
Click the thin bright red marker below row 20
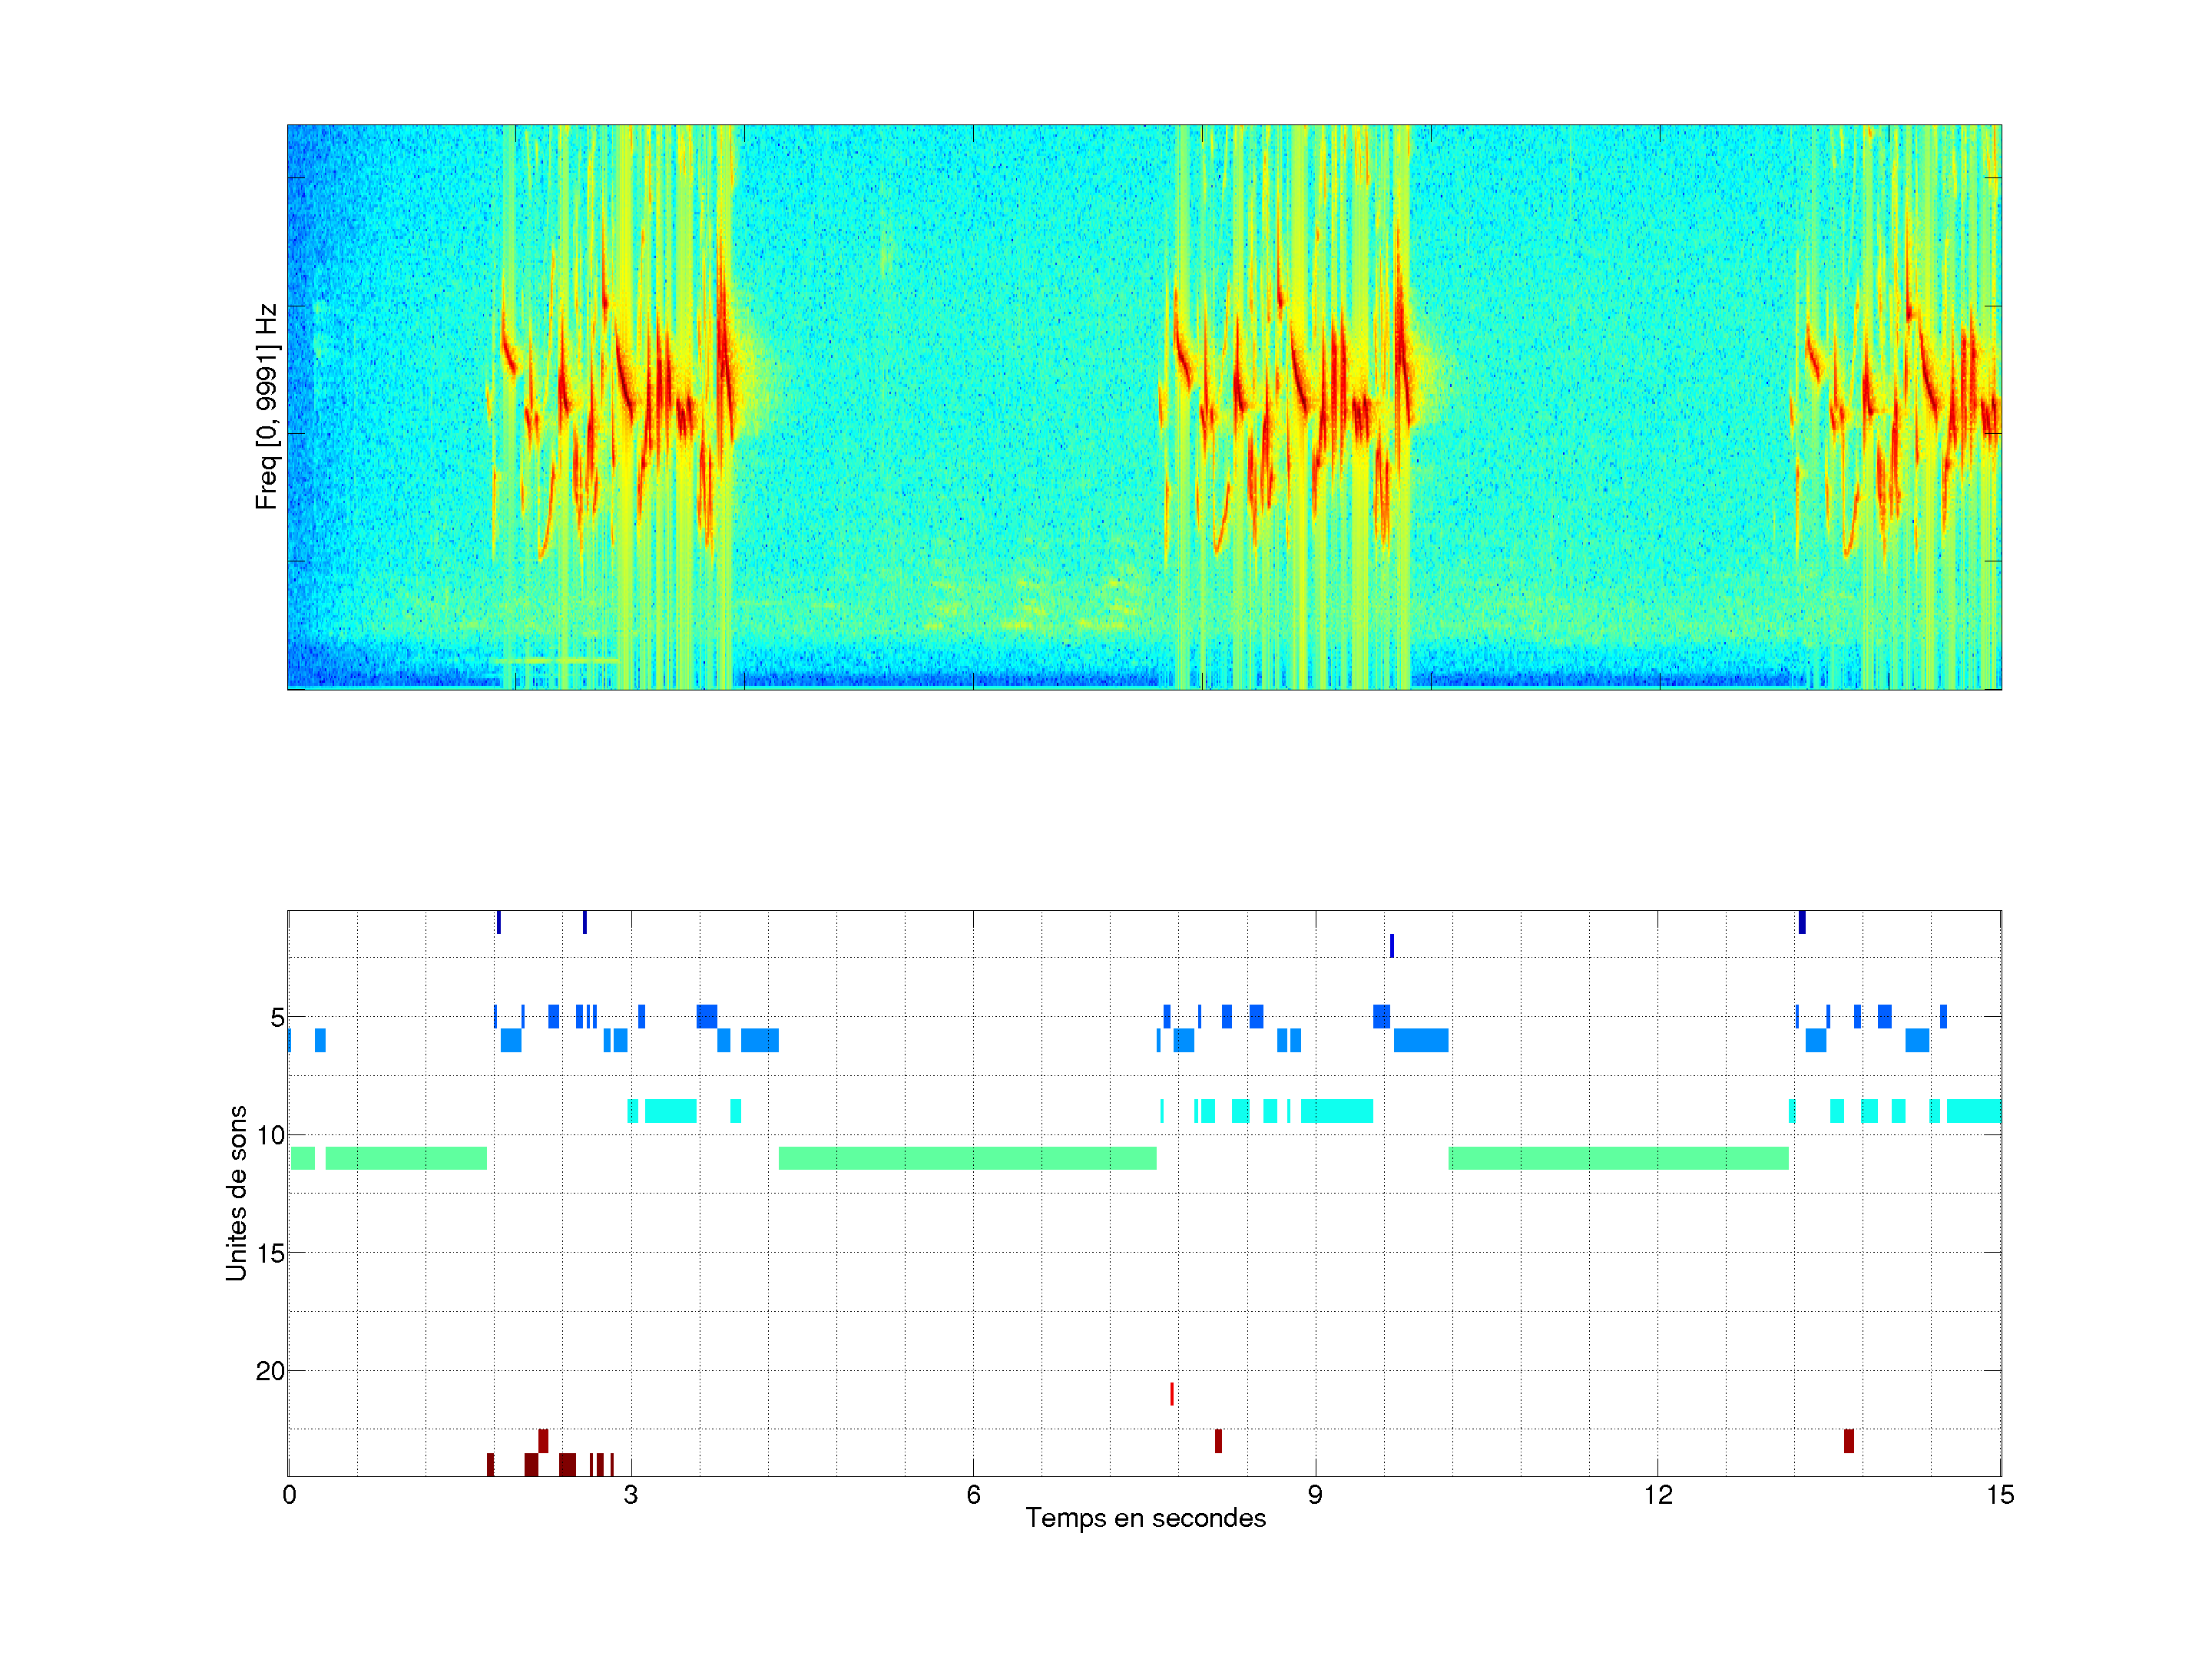(x=1172, y=1393)
